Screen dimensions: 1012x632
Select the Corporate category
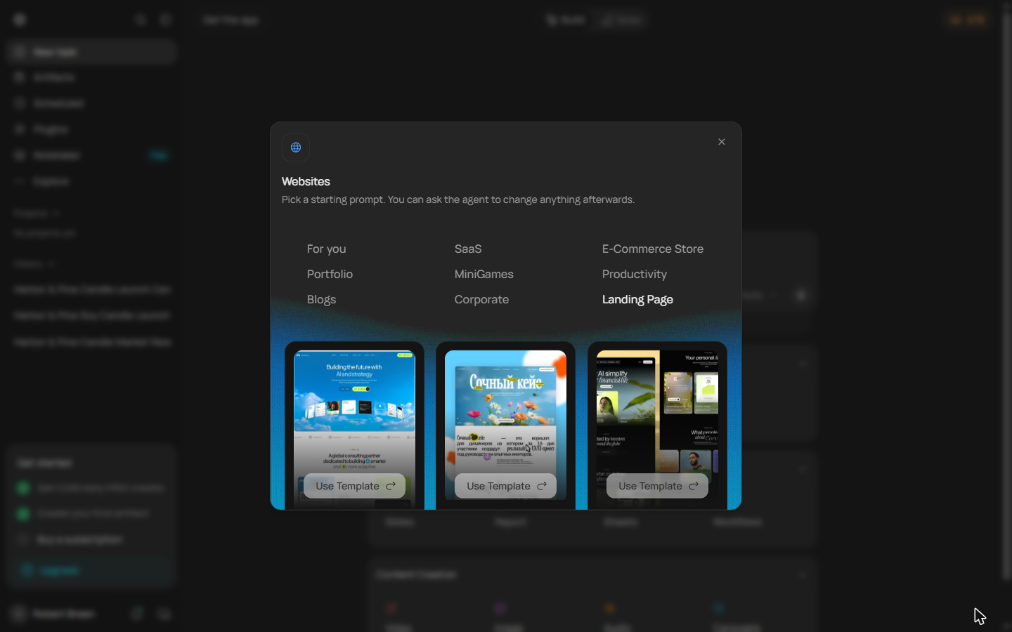(x=481, y=299)
